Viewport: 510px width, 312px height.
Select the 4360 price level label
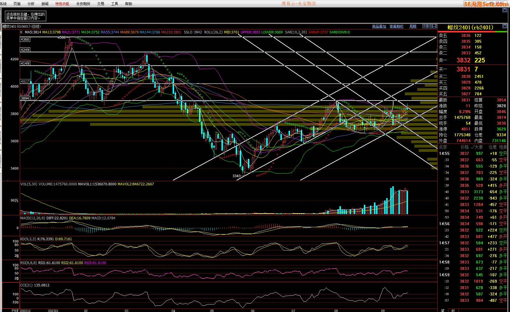[x=25, y=40]
